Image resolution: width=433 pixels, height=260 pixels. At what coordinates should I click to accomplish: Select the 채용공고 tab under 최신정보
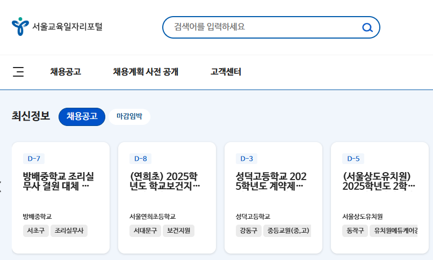tap(82, 117)
